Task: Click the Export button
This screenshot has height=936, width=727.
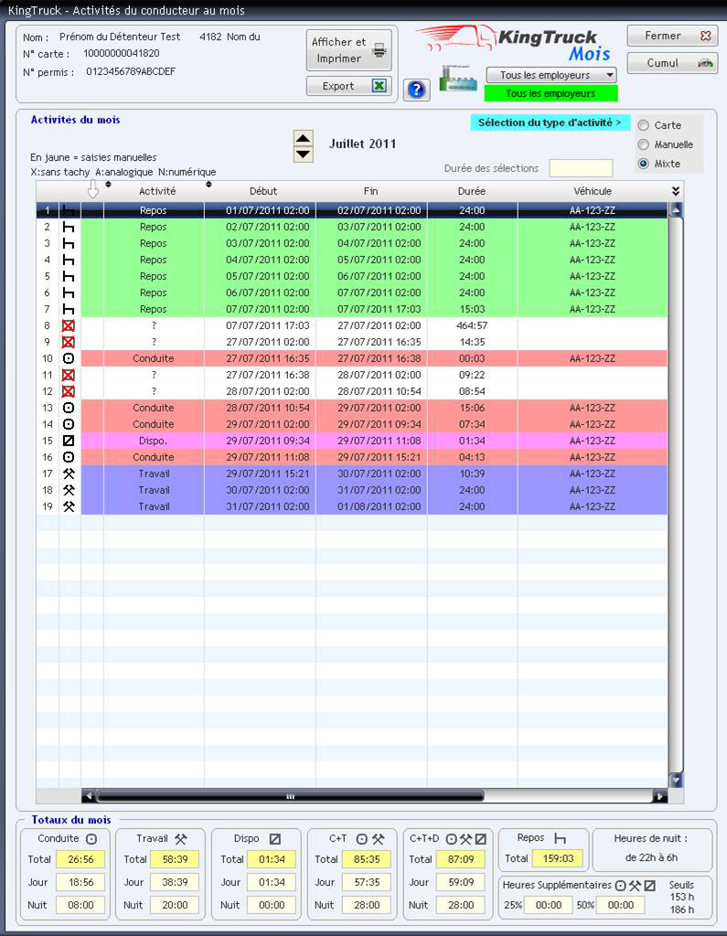Action: 348,86
